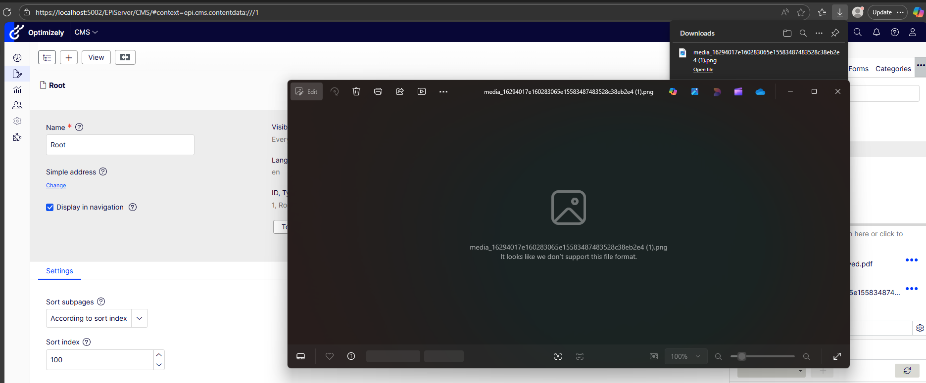Image resolution: width=926 pixels, height=383 pixels.
Task: Click the delete trash icon in Photos
Action: 356,91
